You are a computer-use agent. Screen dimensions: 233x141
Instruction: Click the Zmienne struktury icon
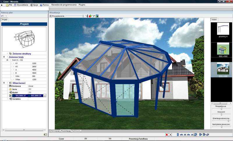click(x=10, y=53)
